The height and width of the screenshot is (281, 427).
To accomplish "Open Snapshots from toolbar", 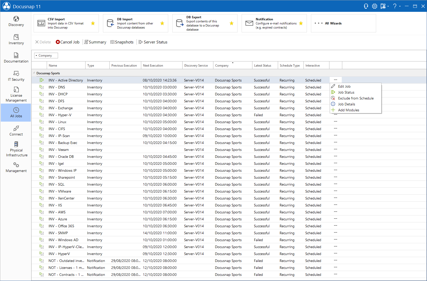I will [x=122, y=42].
